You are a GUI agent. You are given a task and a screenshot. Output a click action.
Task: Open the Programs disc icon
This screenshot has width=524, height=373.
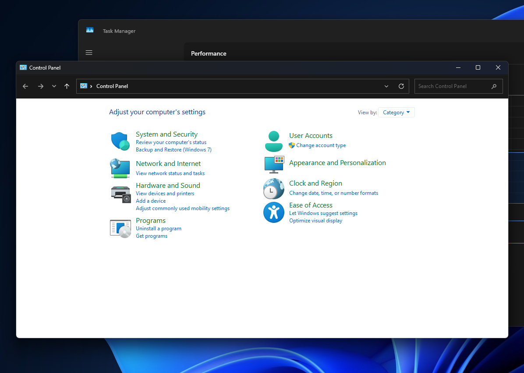pos(120,229)
